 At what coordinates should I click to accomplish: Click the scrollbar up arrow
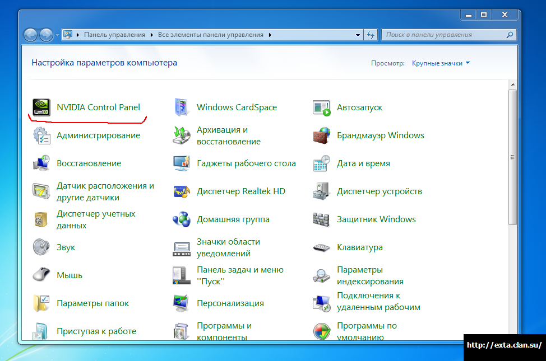pos(512,85)
